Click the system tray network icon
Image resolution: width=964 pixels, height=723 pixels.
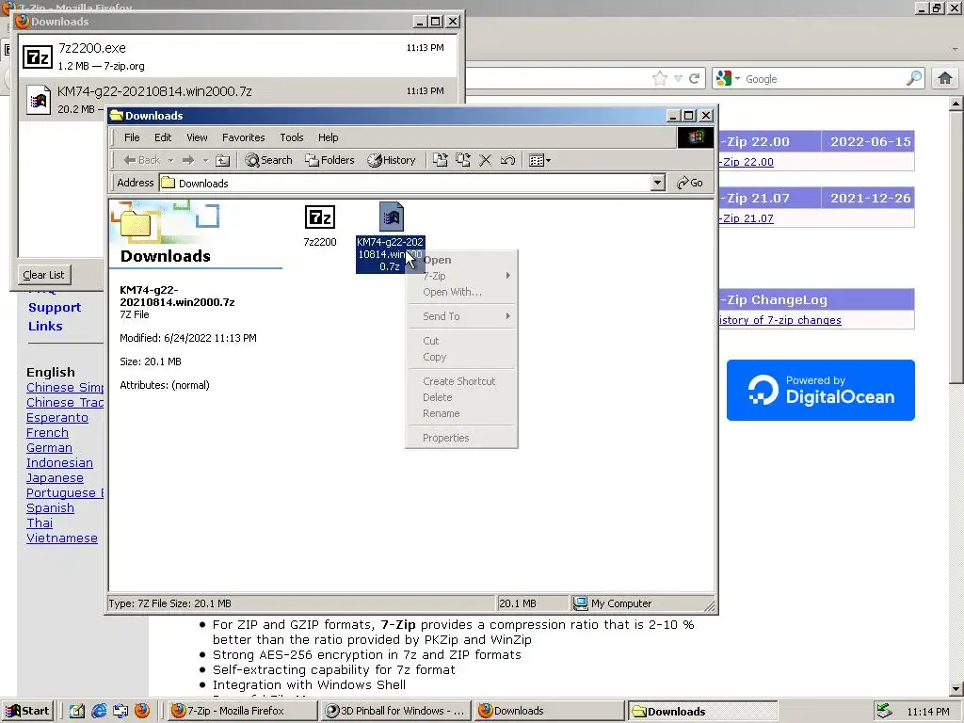pyautogui.click(x=884, y=711)
